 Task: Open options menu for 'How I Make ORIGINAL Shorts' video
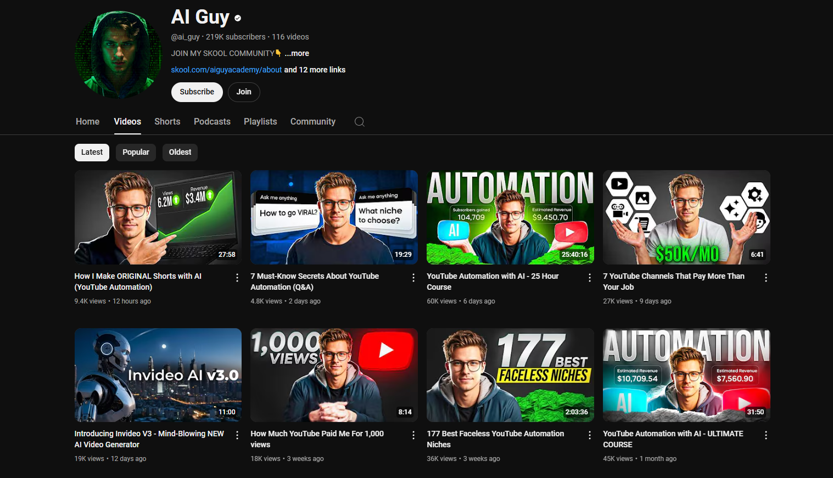point(237,278)
